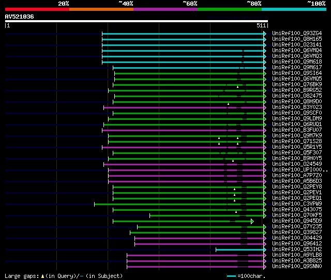
Task: Click the red 20% identity color band
Action: pos(37,9)
